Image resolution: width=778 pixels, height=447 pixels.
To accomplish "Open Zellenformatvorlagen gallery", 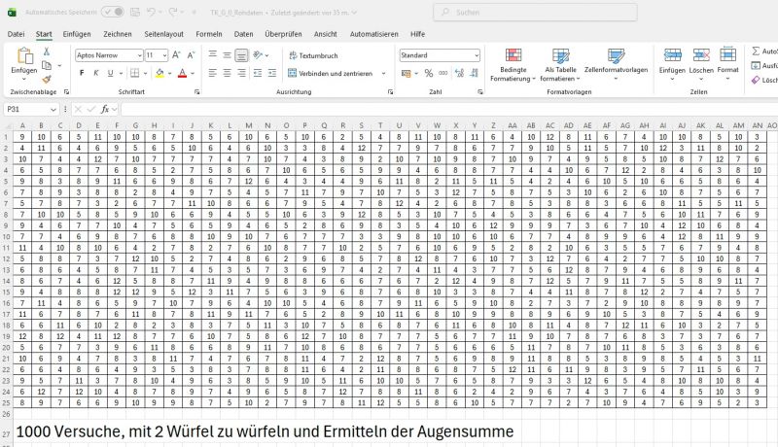I will click(x=616, y=63).
